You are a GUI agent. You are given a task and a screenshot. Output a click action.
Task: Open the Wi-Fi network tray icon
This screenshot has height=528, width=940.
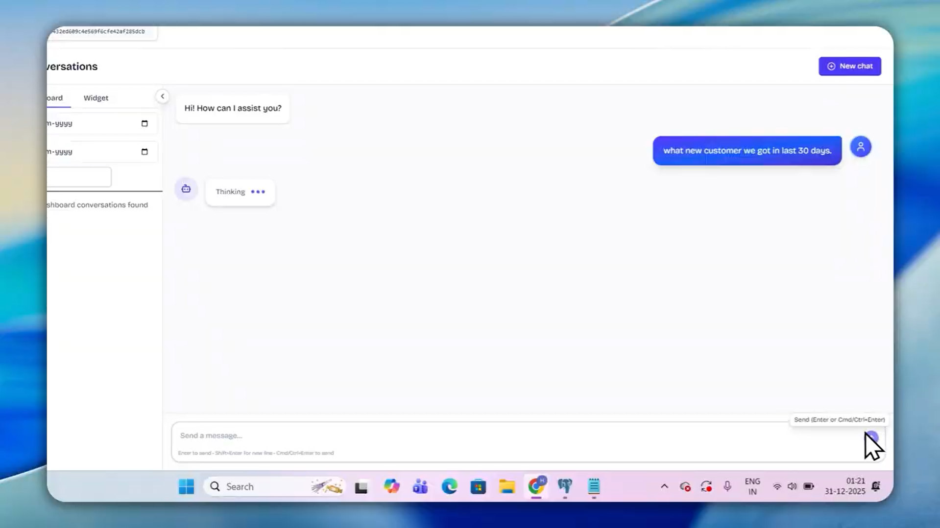coord(776,486)
